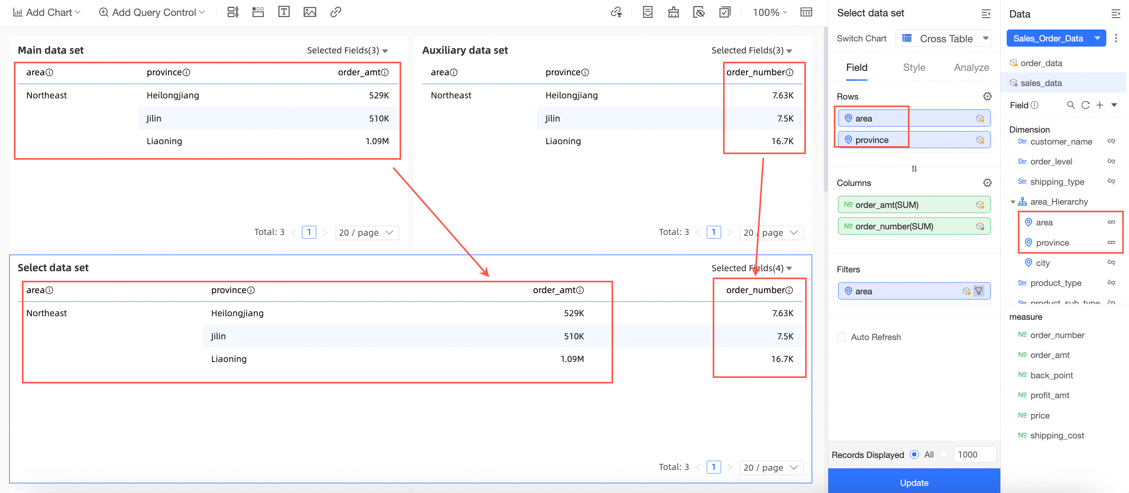Toggle the link icon next to city dimension

pyautogui.click(x=1112, y=262)
